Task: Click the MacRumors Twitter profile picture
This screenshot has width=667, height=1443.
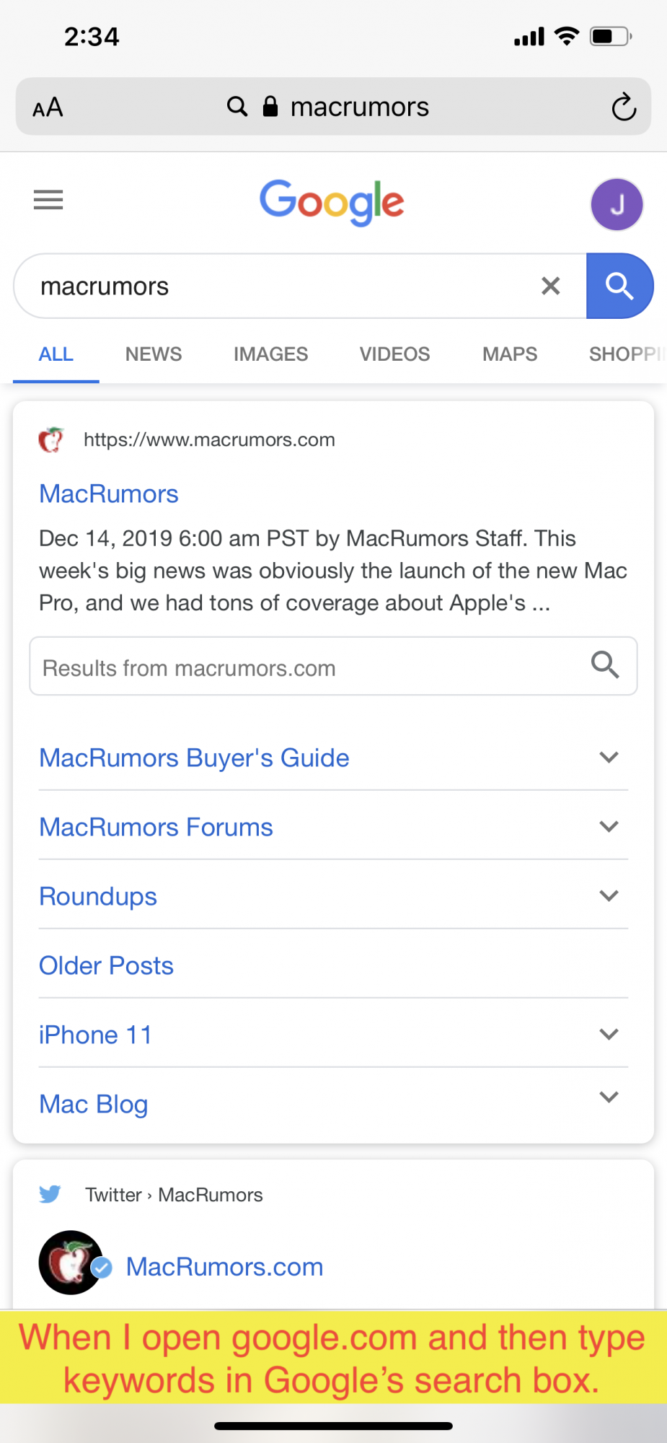Action: (71, 1262)
